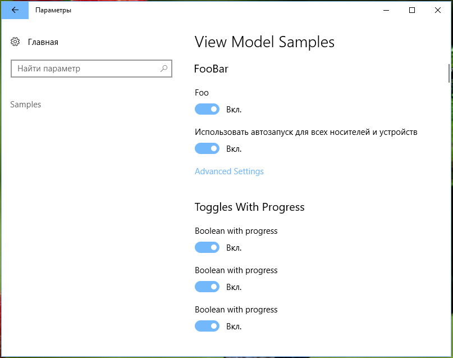The width and height of the screenshot is (453, 358).
Task: Open the Samples category in sidebar
Action: [26, 105]
